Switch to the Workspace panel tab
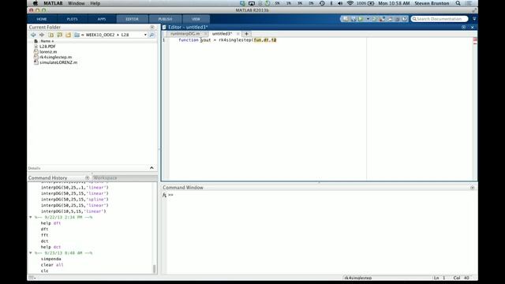 (x=105, y=177)
